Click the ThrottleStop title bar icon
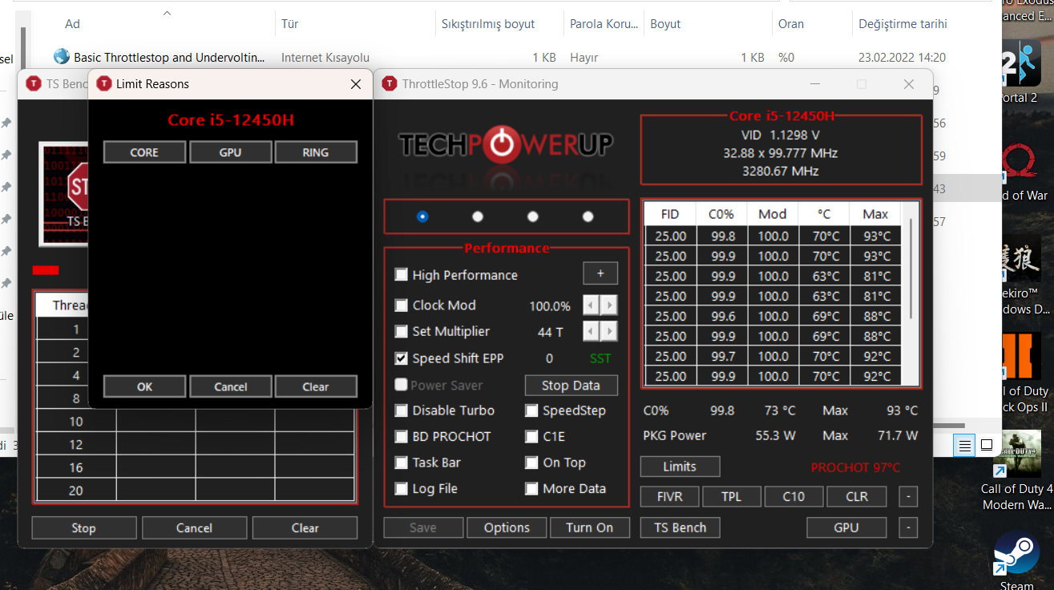The image size is (1054, 590). tap(389, 84)
